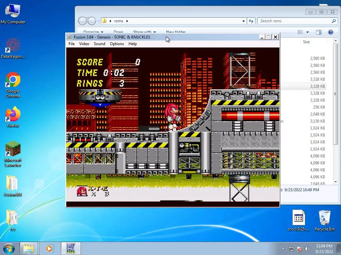Viewport: 341px width, 255px height.
Task: Open the Share with dropdown
Action: (145, 32)
